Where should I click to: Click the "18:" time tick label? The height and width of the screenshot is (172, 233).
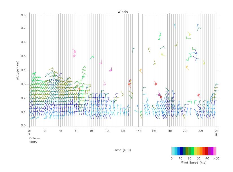[169, 131]
